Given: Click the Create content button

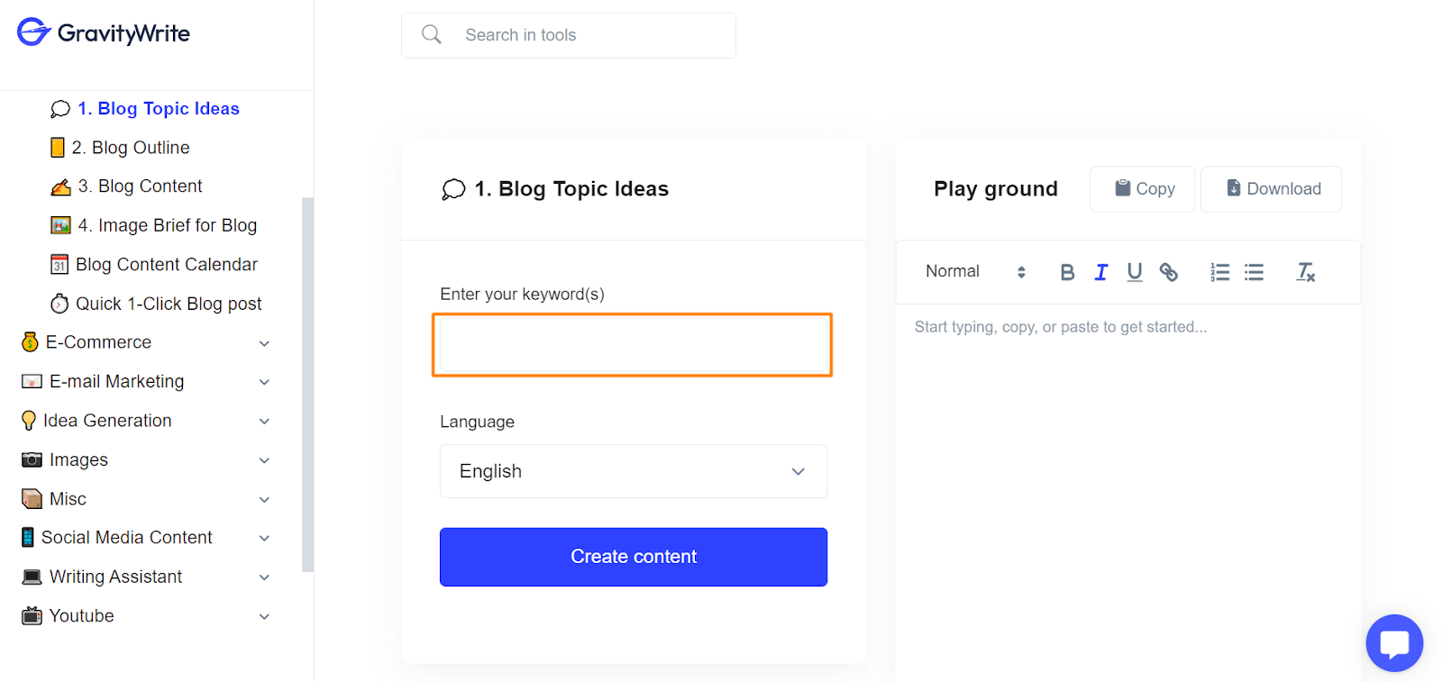Looking at the screenshot, I should coord(634,557).
